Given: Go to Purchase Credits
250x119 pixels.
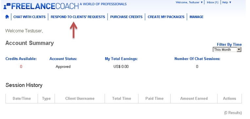Looking at the screenshot, I should (126, 17).
